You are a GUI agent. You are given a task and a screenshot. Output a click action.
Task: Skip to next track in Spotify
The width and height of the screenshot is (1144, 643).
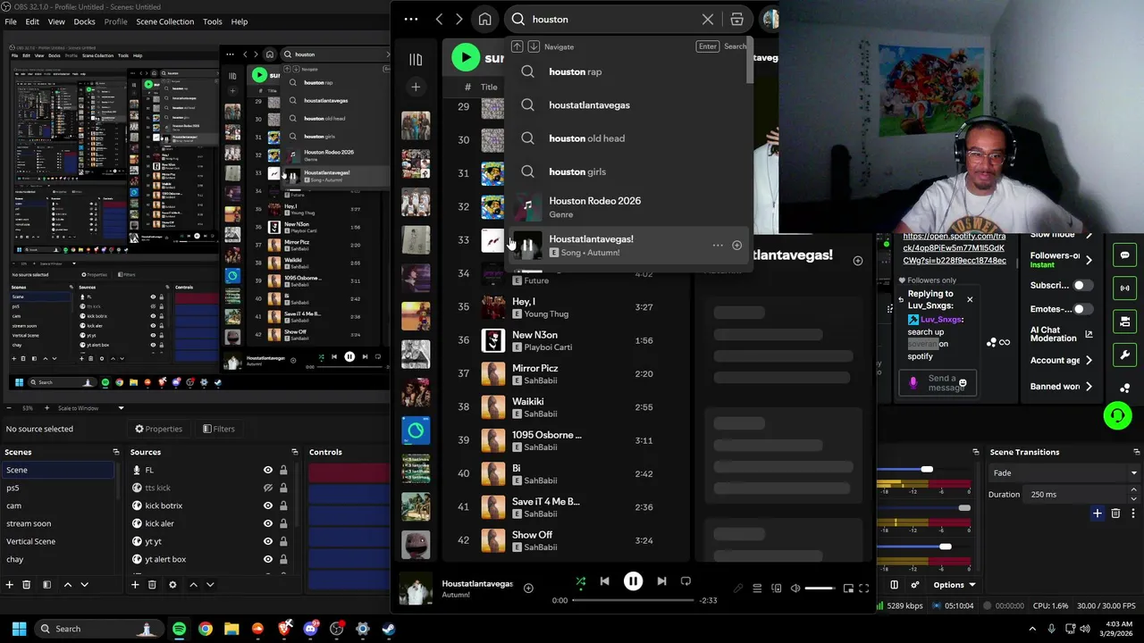click(x=661, y=581)
